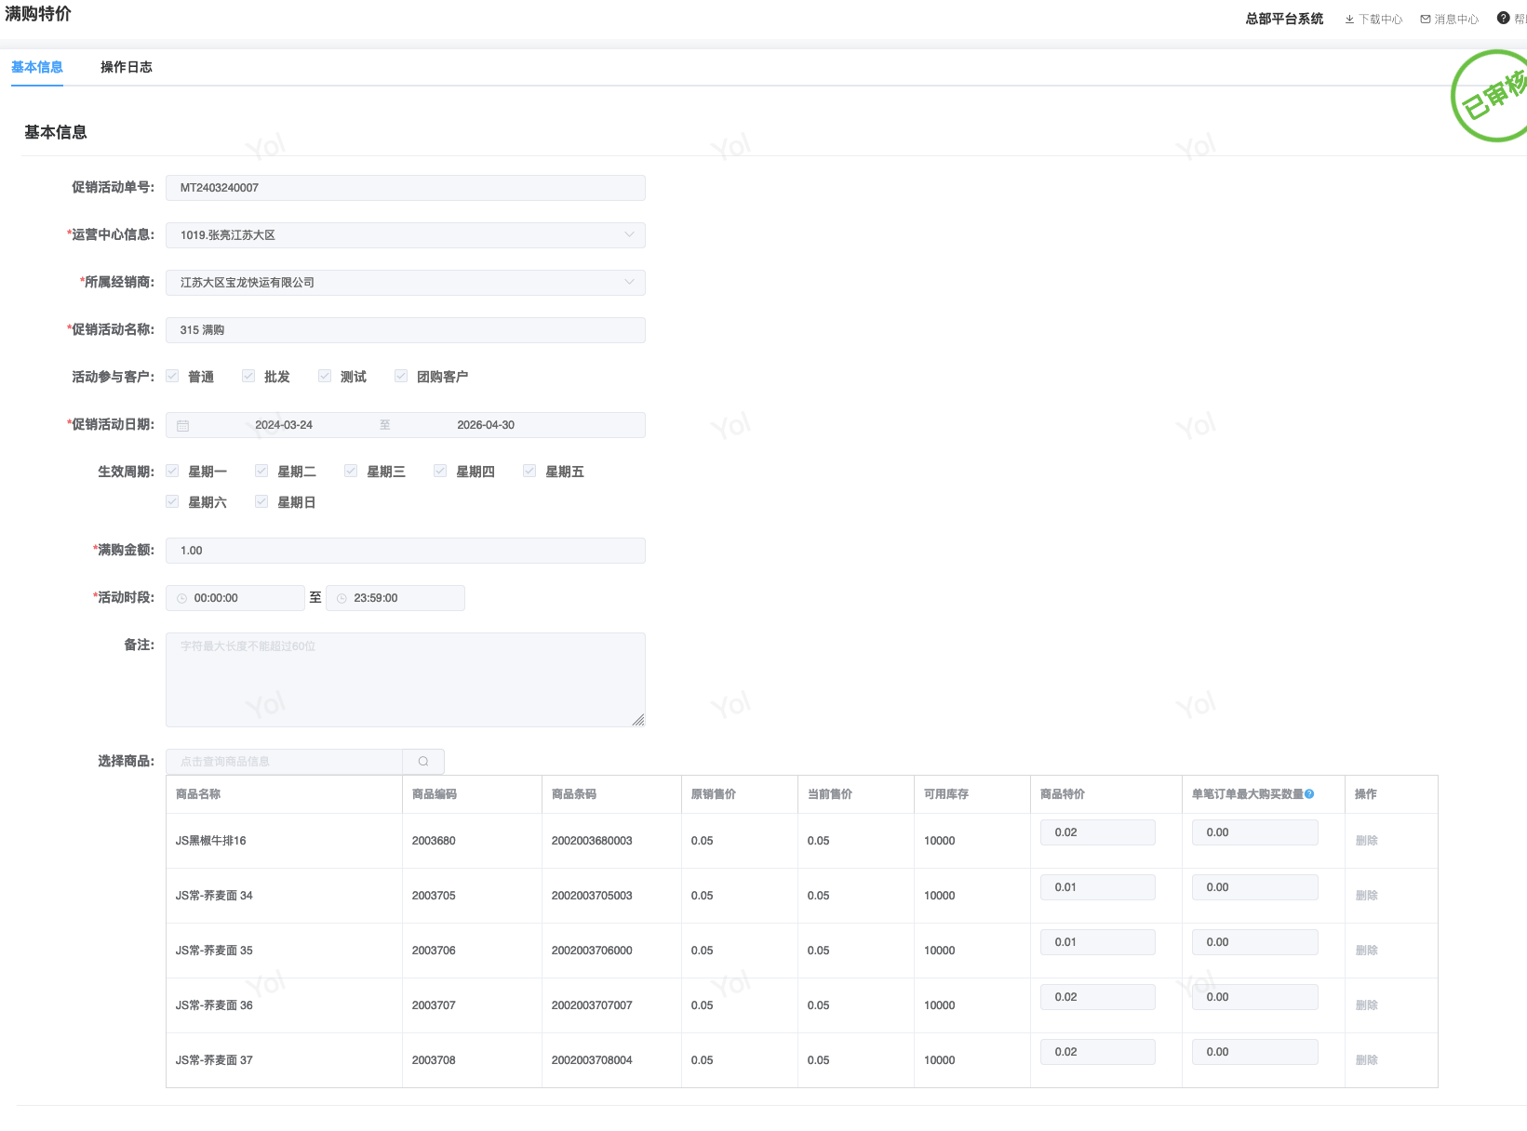Click product name JS常-荞麦面 35
This screenshot has width=1527, height=1131.
point(214,951)
